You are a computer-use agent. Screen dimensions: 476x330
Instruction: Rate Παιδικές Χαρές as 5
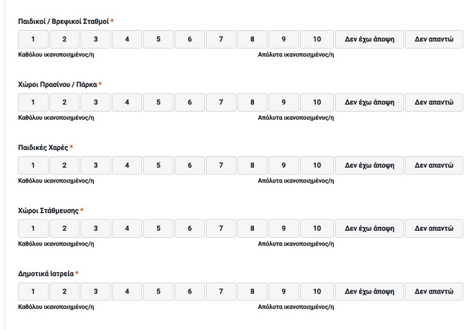tap(159, 165)
